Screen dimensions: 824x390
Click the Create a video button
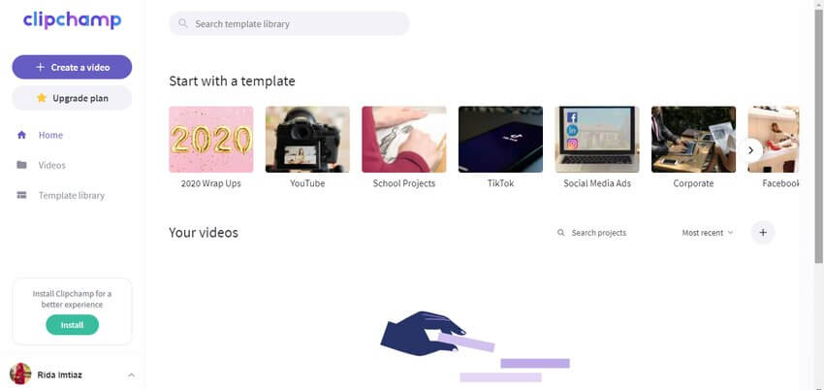coord(72,67)
